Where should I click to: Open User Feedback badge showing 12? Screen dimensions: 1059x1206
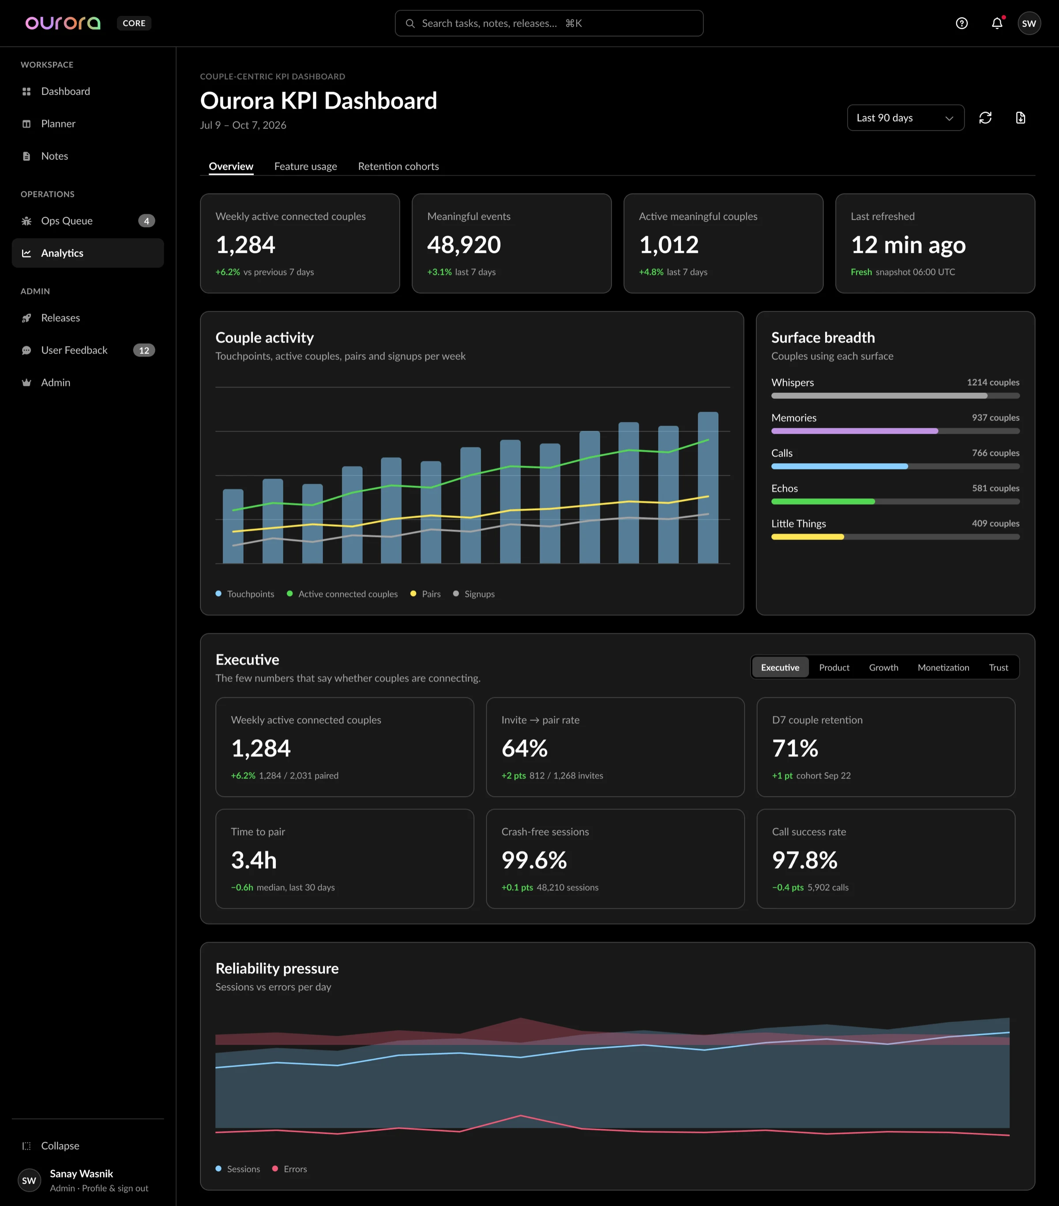[144, 350]
